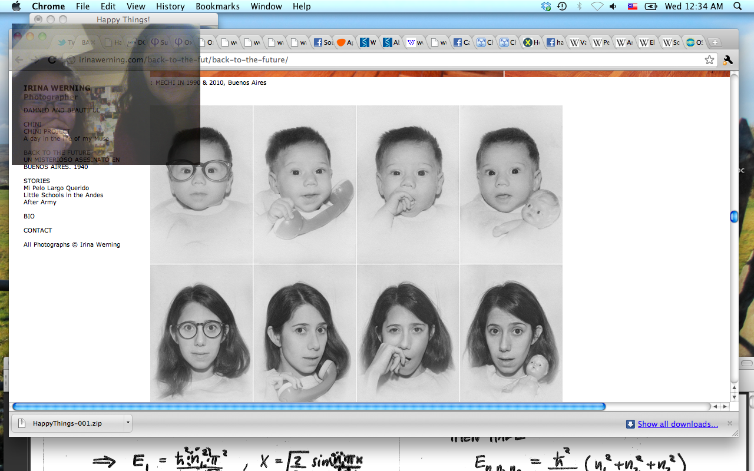
Task: Open the Little Schools in the Andes story
Action: [x=63, y=195]
